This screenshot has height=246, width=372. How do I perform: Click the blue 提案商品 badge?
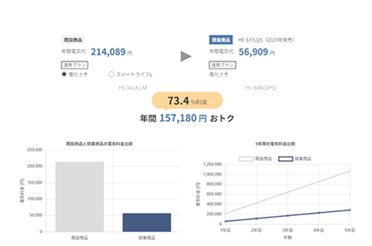(221, 39)
